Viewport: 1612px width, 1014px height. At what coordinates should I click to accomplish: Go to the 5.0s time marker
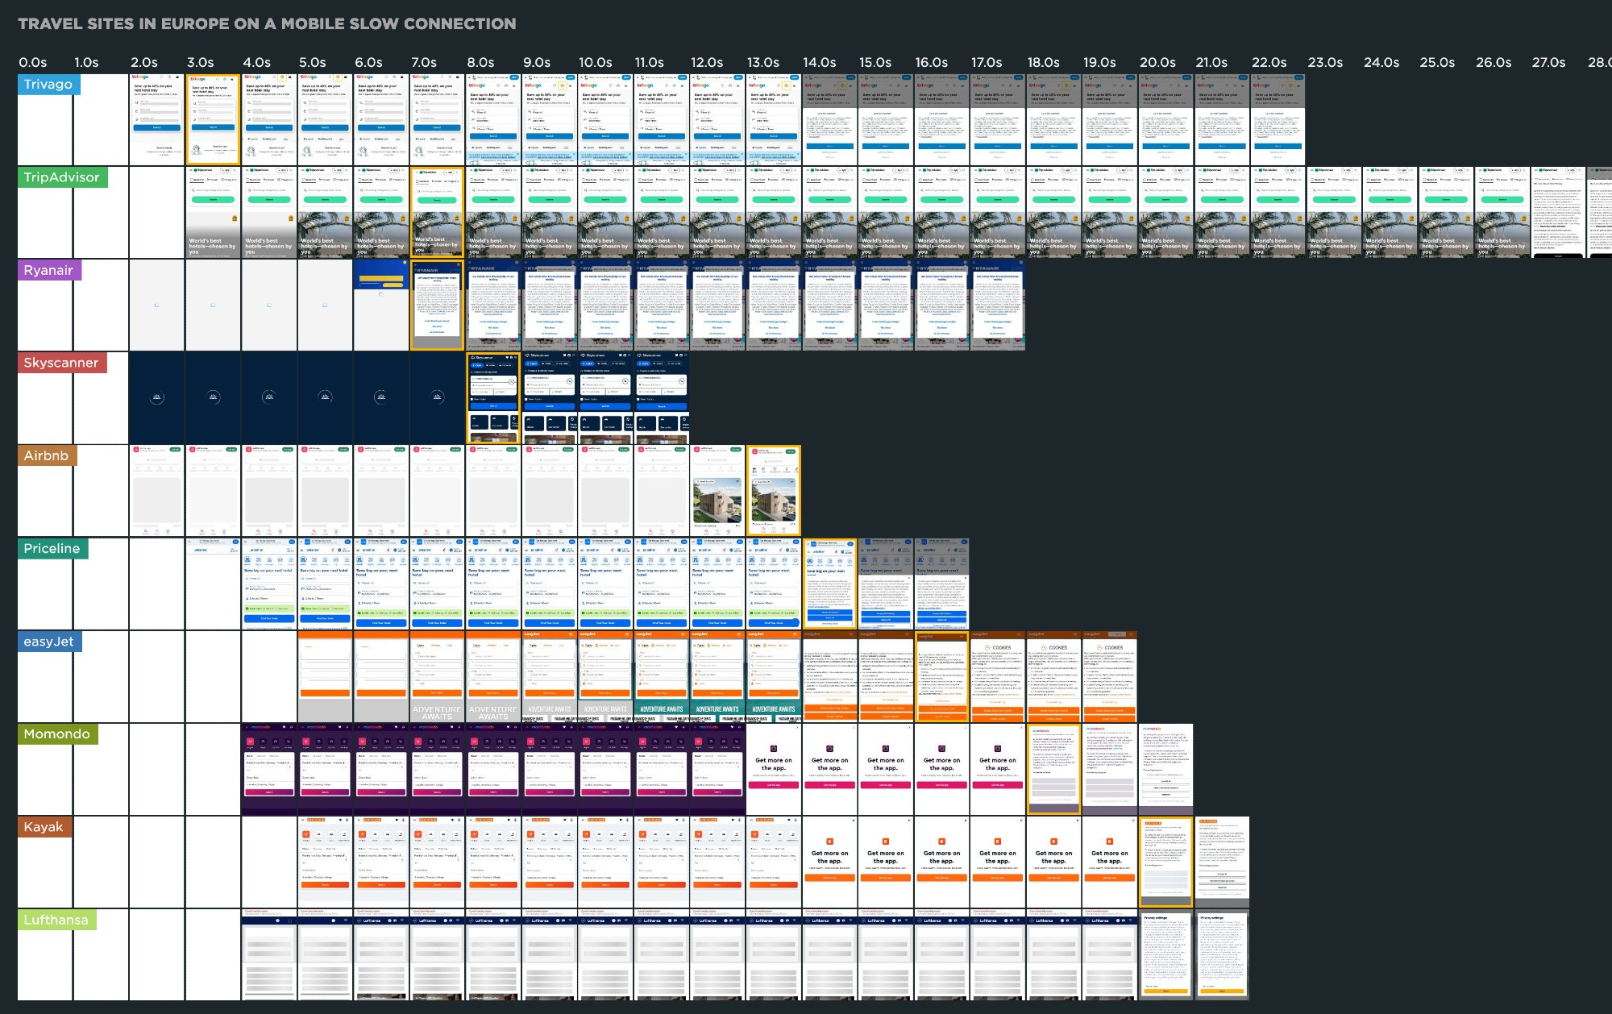[x=313, y=62]
